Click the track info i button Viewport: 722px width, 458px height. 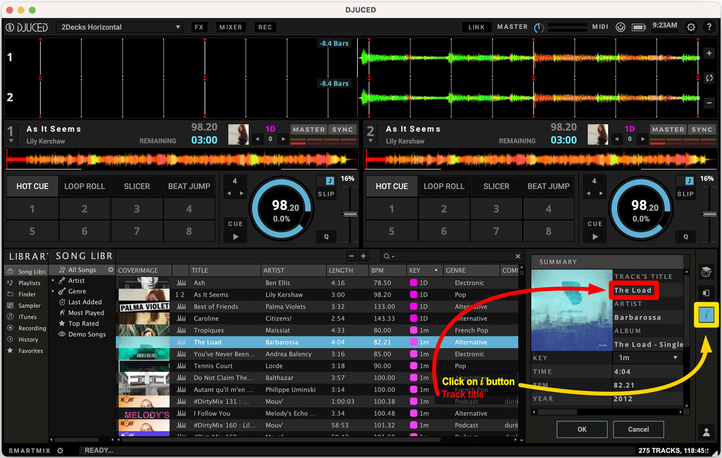[x=707, y=315]
